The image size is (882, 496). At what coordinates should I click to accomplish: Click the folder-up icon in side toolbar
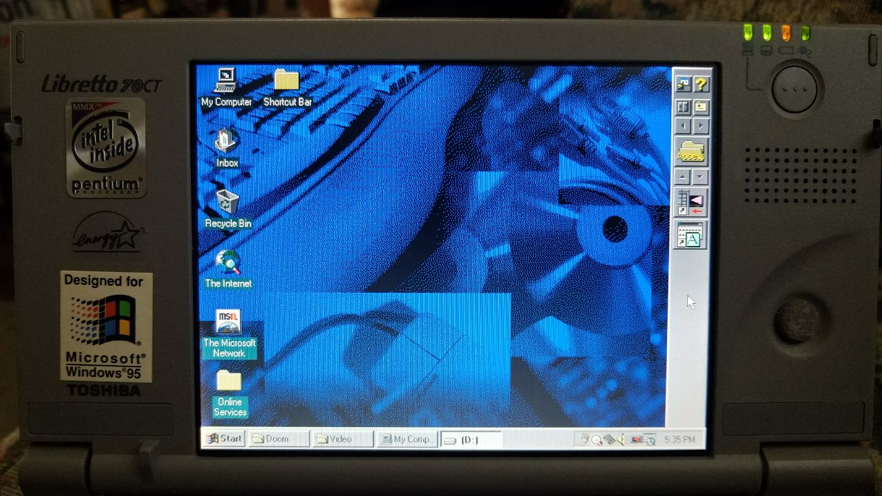pos(701,107)
